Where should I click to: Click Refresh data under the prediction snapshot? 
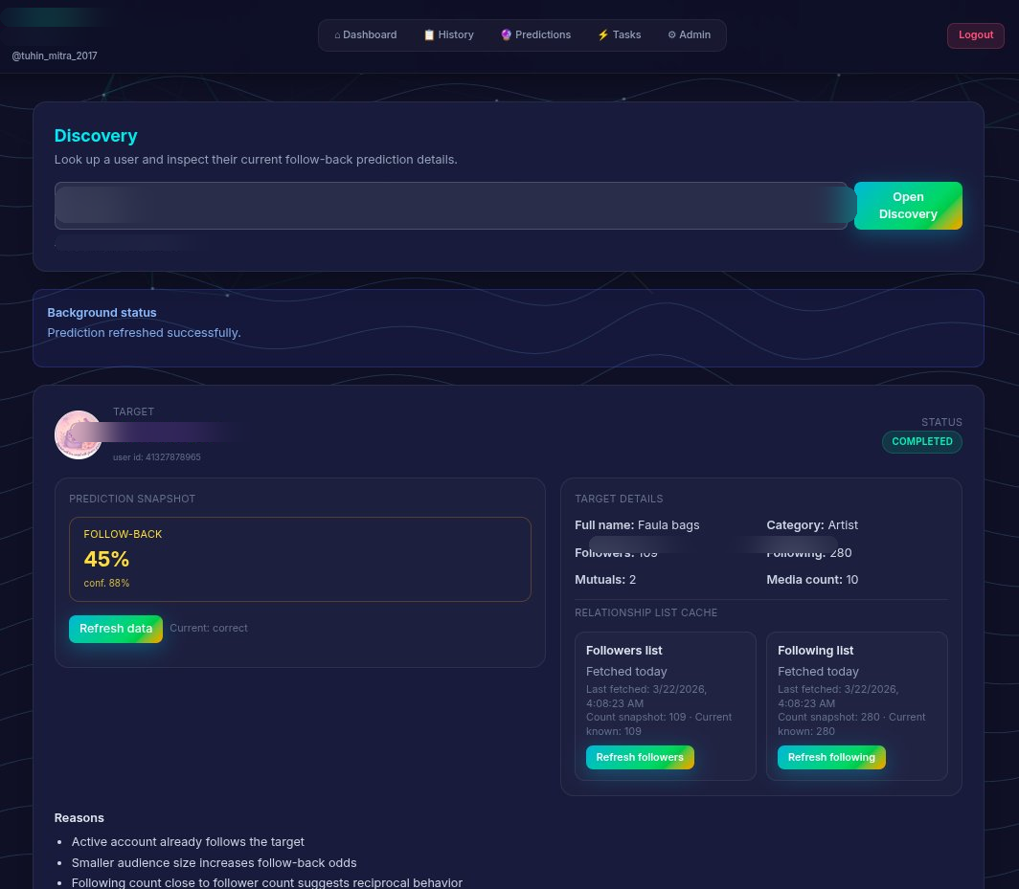point(115,629)
